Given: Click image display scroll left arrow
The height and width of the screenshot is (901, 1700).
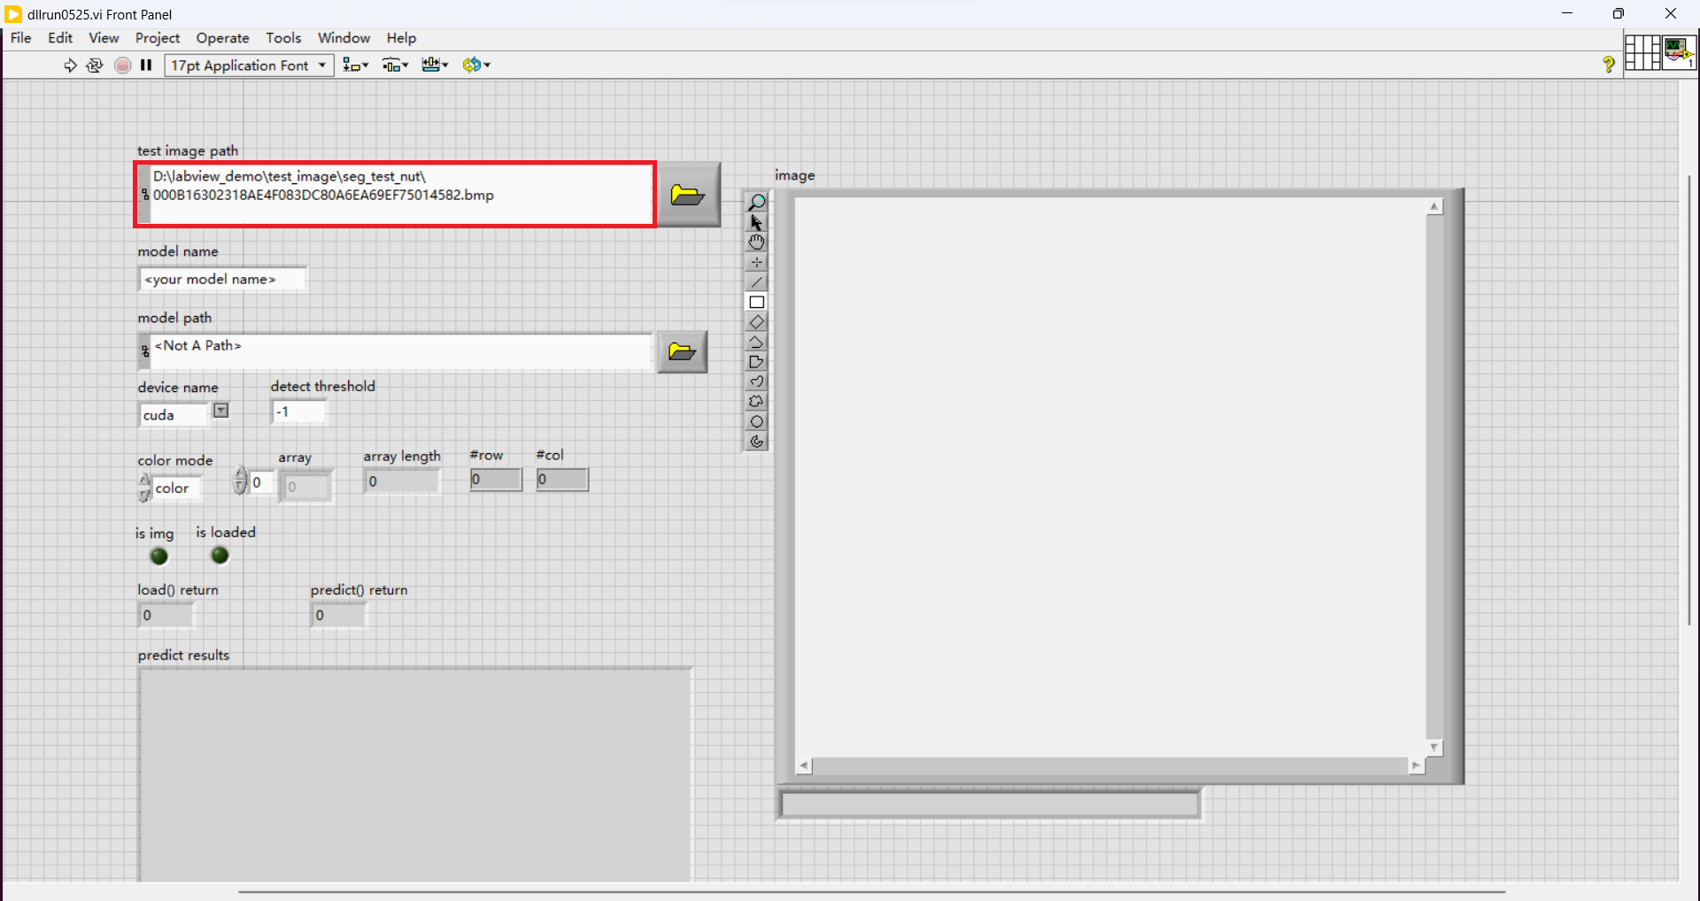Looking at the screenshot, I should 804,766.
